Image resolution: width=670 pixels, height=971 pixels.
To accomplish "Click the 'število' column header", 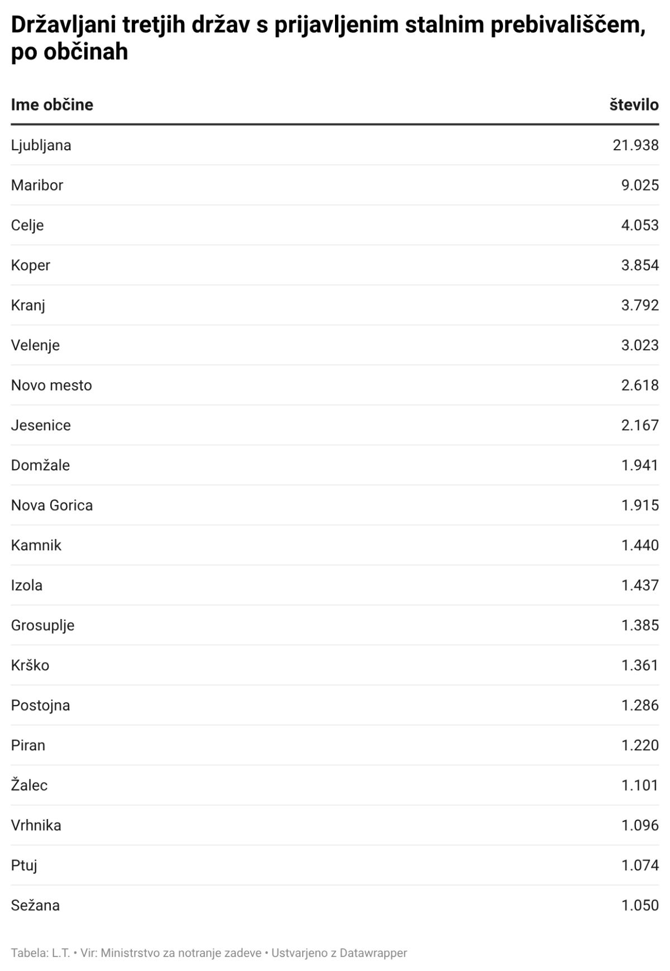I will coord(634,105).
